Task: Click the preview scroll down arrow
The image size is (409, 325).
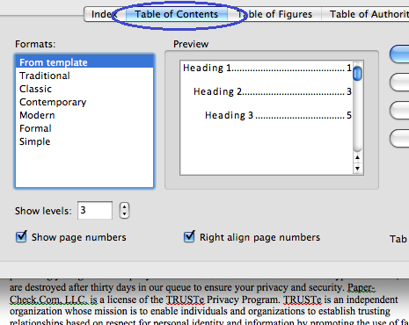Action: [x=357, y=169]
